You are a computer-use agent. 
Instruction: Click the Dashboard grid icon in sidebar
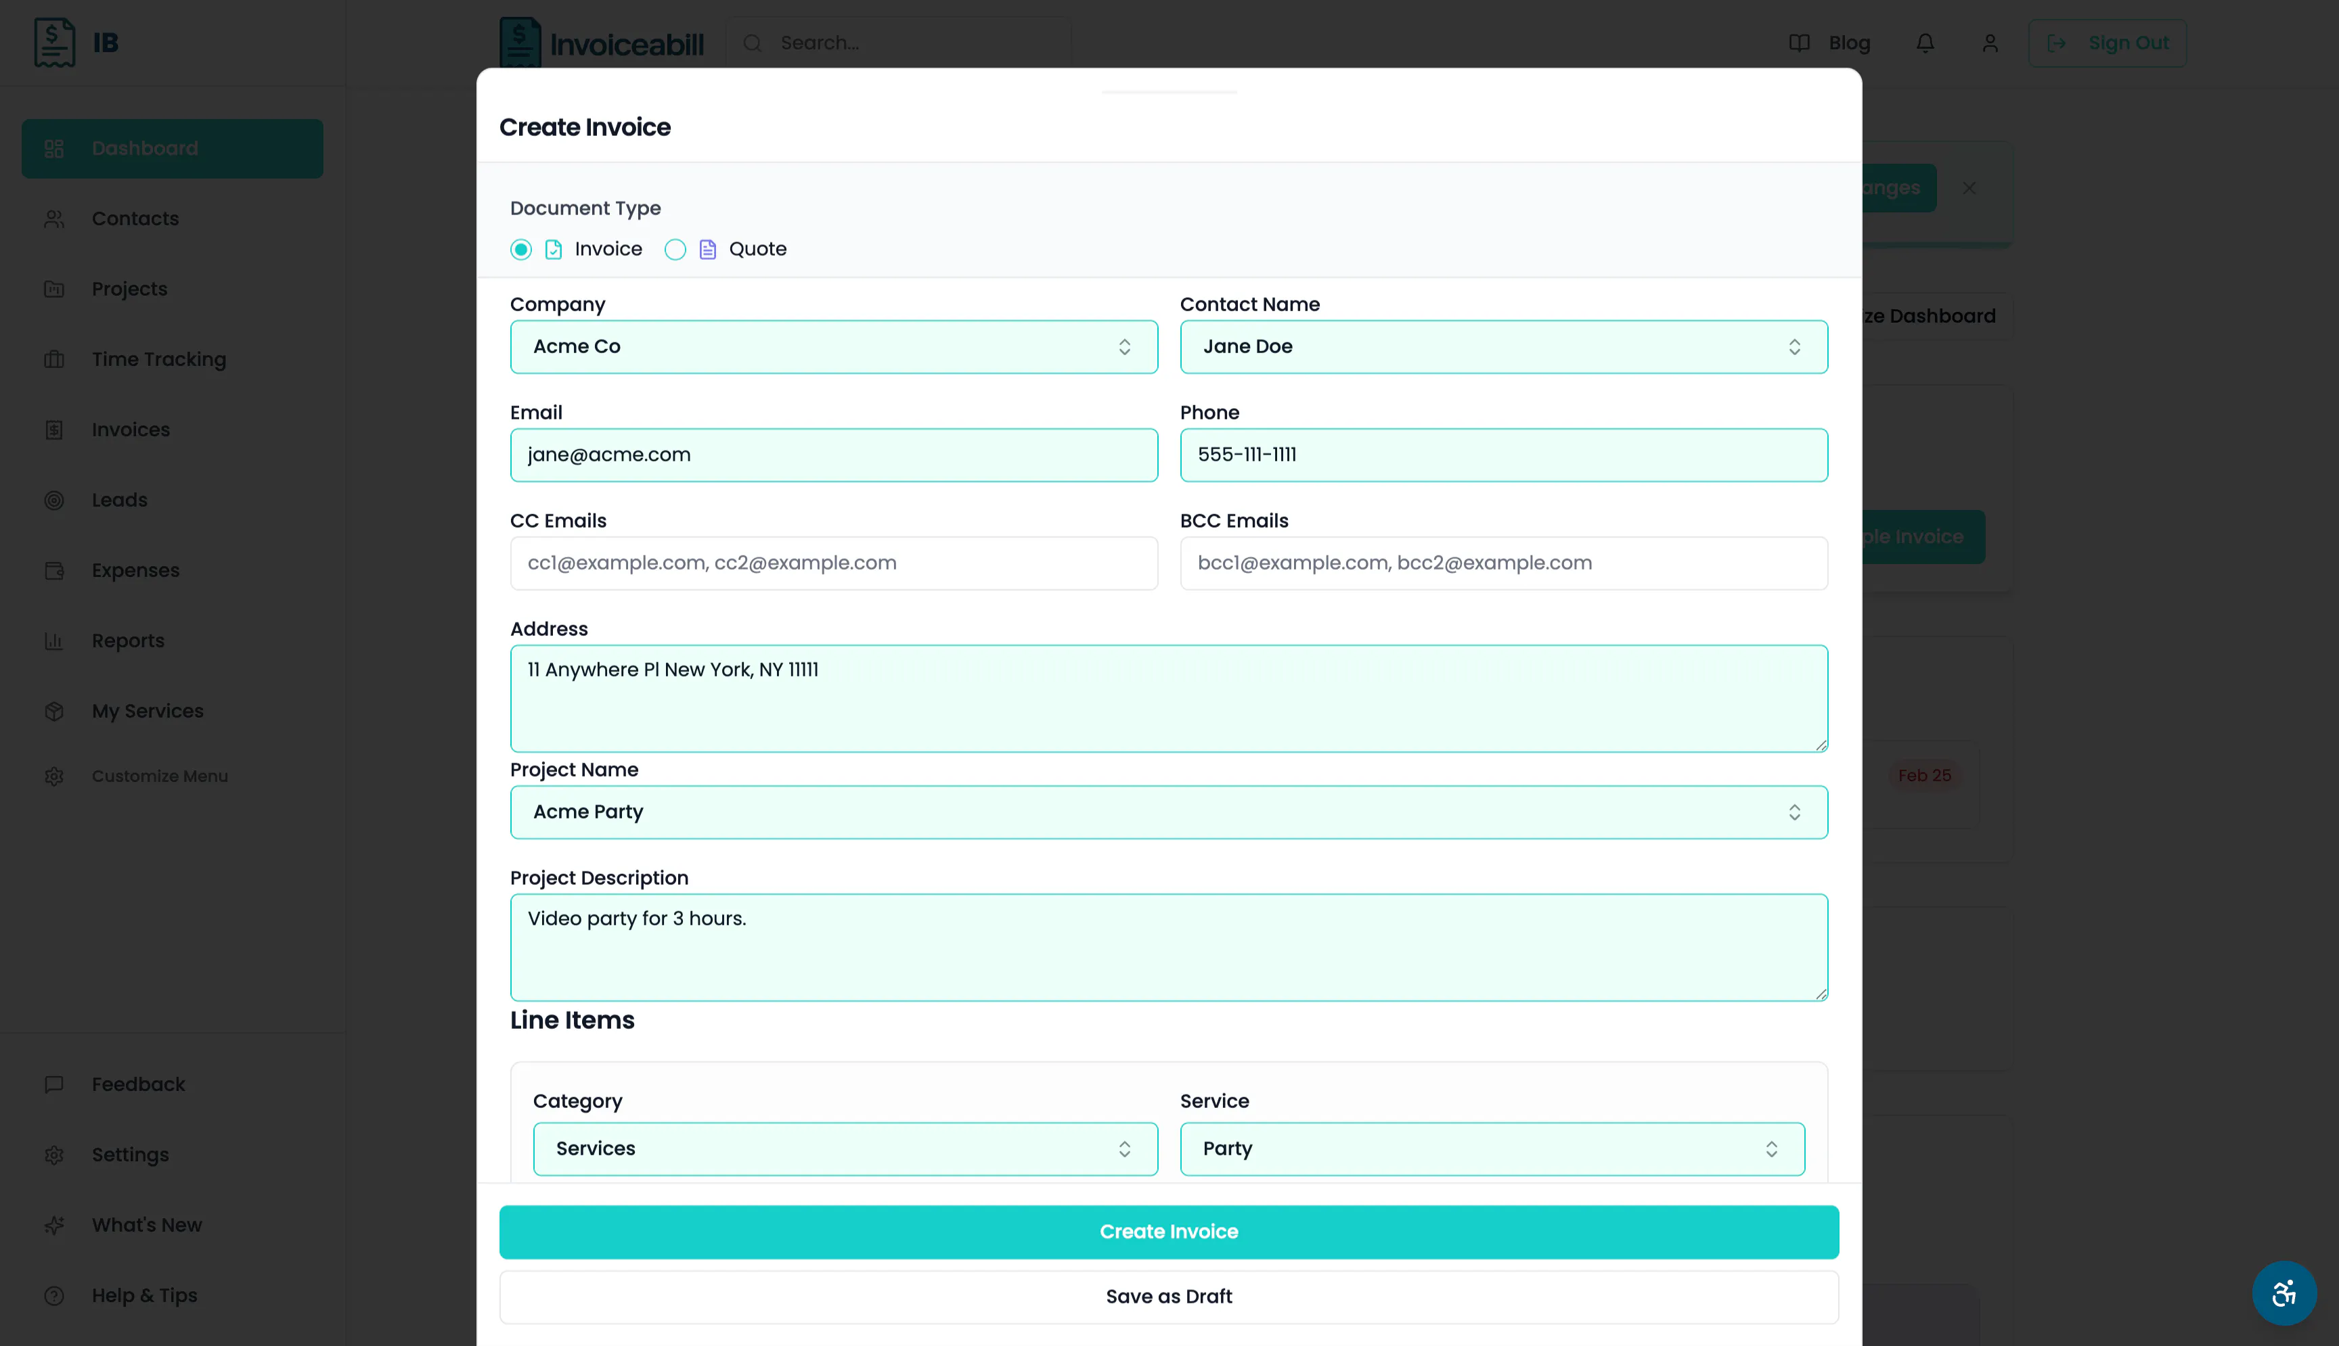(55, 149)
